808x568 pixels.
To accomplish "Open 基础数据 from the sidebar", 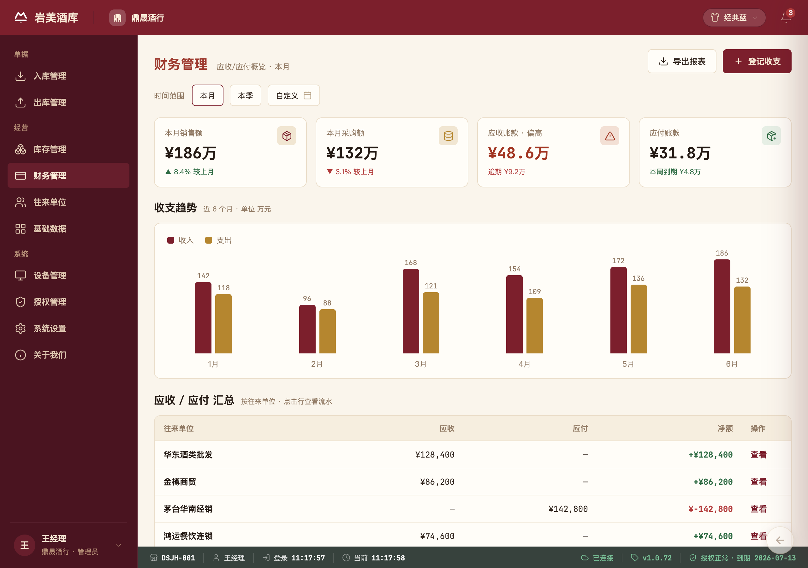I will [x=68, y=229].
